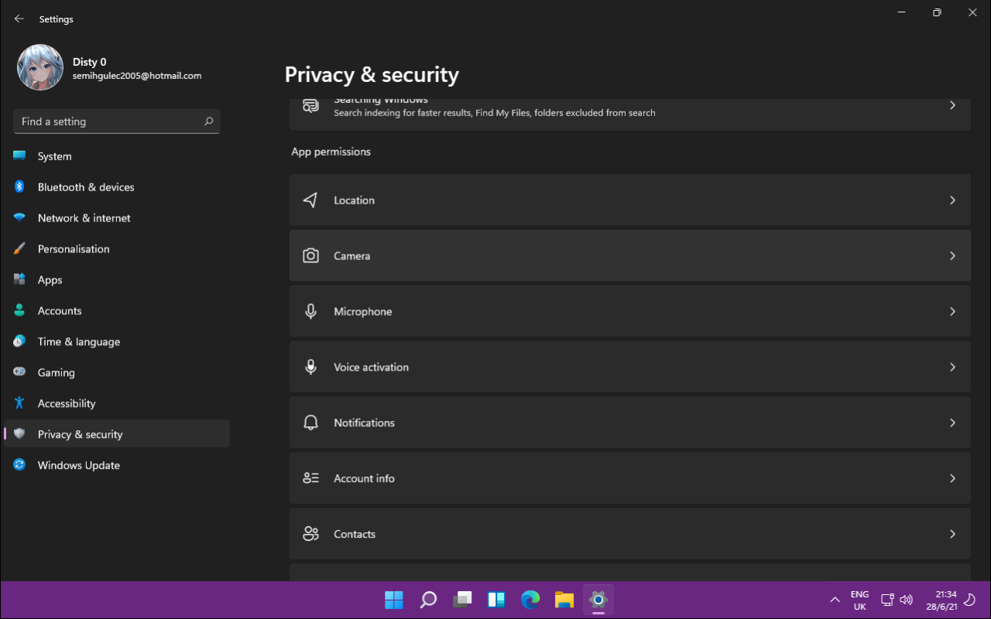Image resolution: width=991 pixels, height=619 pixels.
Task: Click the Microphone icon
Action: (x=310, y=312)
